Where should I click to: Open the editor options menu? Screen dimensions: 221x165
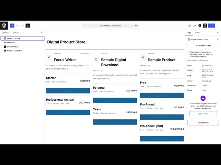point(218,25)
